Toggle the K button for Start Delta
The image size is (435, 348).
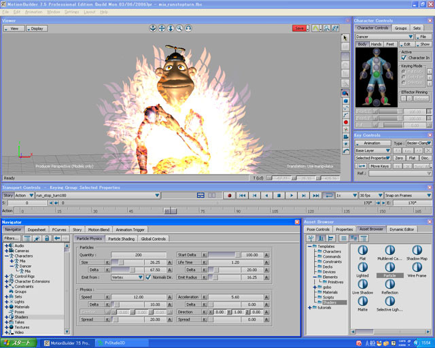pyautogui.click(x=204, y=255)
